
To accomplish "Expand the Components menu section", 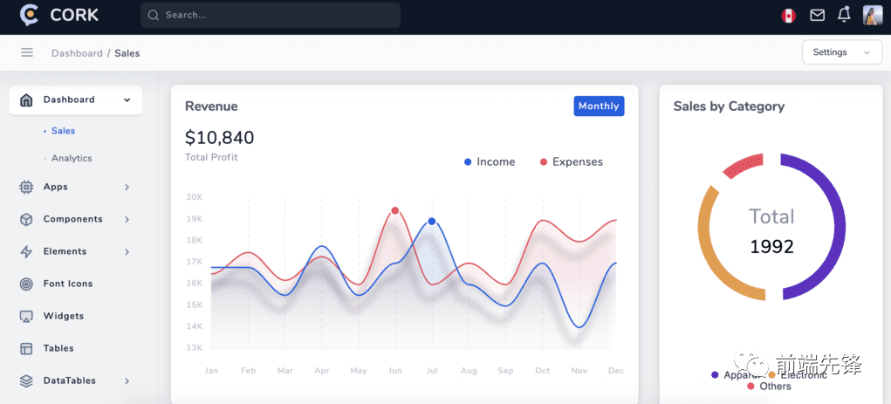I will click(x=75, y=219).
